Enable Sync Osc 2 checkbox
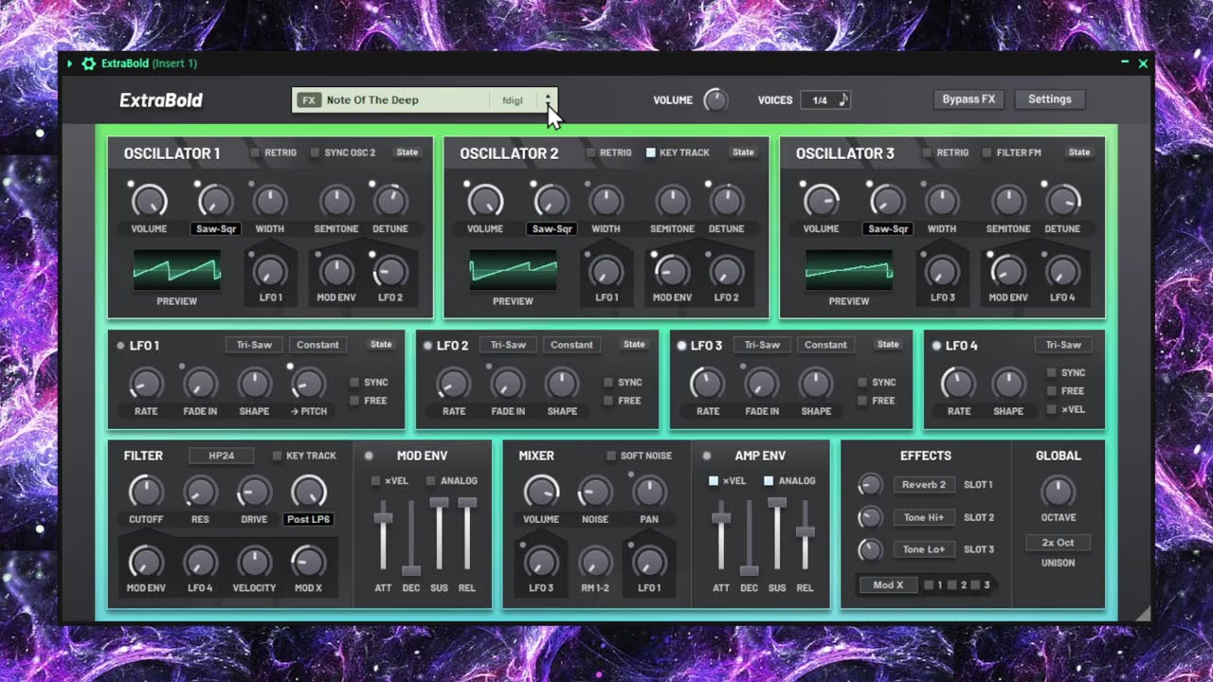Screen dimensions: 1213x682 [x=315, y=153]
